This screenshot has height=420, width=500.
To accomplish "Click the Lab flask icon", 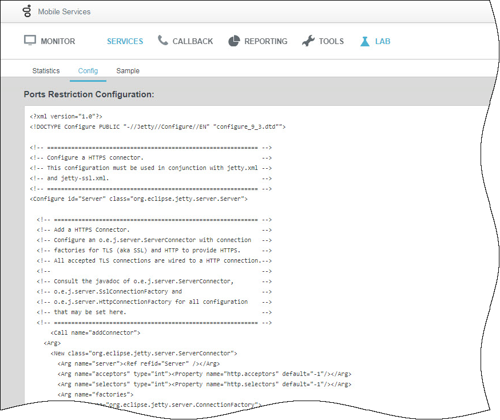I will point(364,41).
